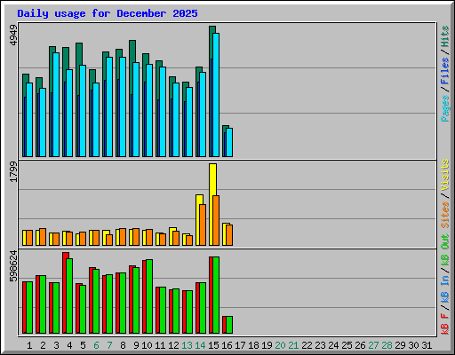
Task: Select day 10 on the axis
Action: pos(147,345)
